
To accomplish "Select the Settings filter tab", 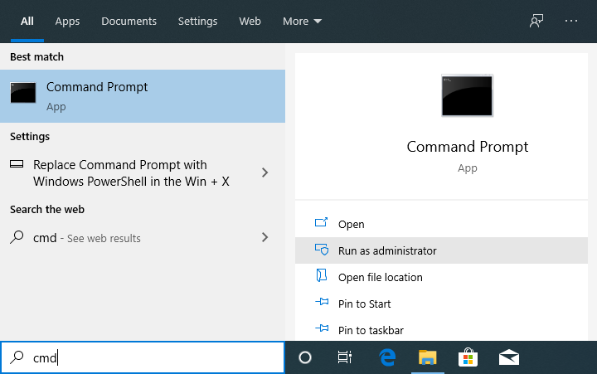I will pos(197,21).
